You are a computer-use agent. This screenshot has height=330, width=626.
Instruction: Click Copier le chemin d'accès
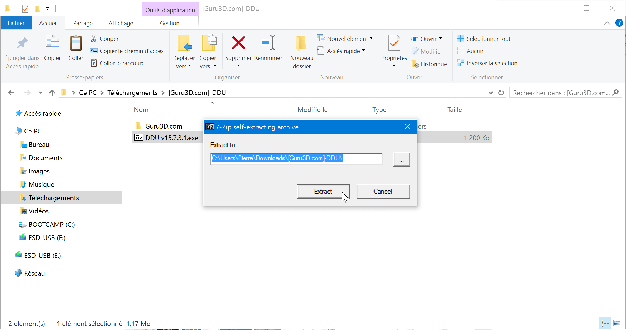click(x=127, y=51)
